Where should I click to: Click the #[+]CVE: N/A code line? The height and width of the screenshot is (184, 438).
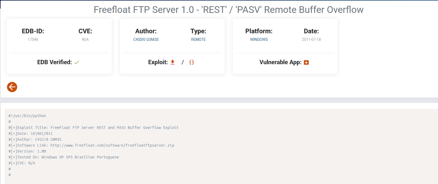point(22,163)
